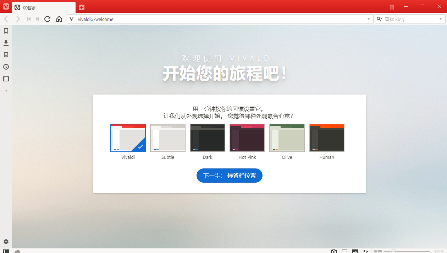Show closed tabs via the trash icon
Viewport: 447px width, 253px height.
(x=392, y=7)
